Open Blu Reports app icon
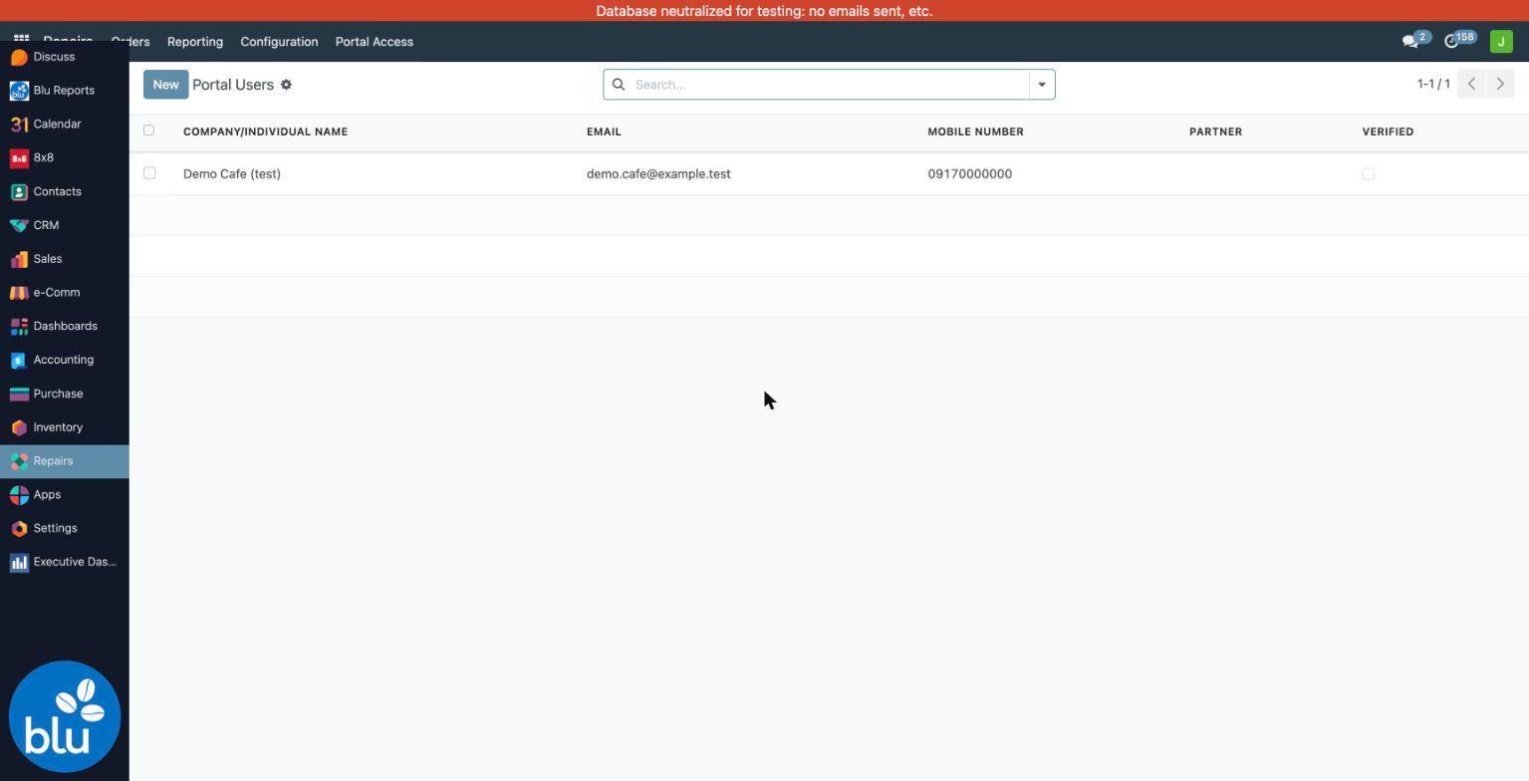The image size is (1529, 781). coord(19,91)
